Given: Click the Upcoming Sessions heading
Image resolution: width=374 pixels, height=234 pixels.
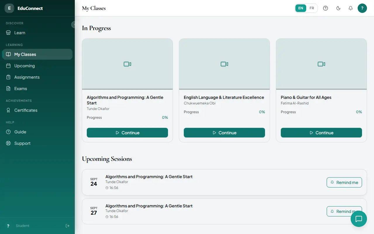Looking at the screenshot, I should [107, 159].
